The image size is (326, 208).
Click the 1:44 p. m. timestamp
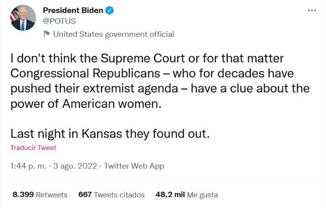coord(27,166)
